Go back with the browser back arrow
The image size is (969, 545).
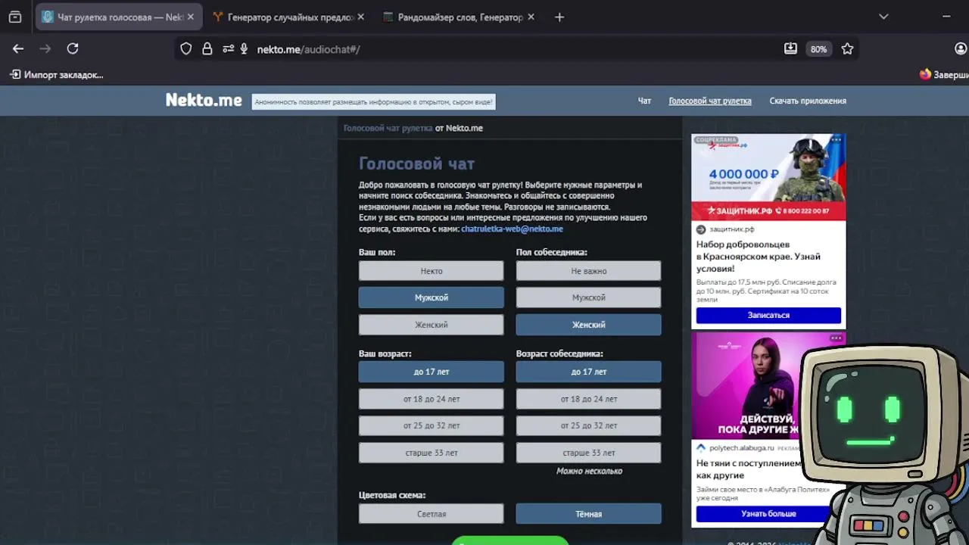pos(18,48)
